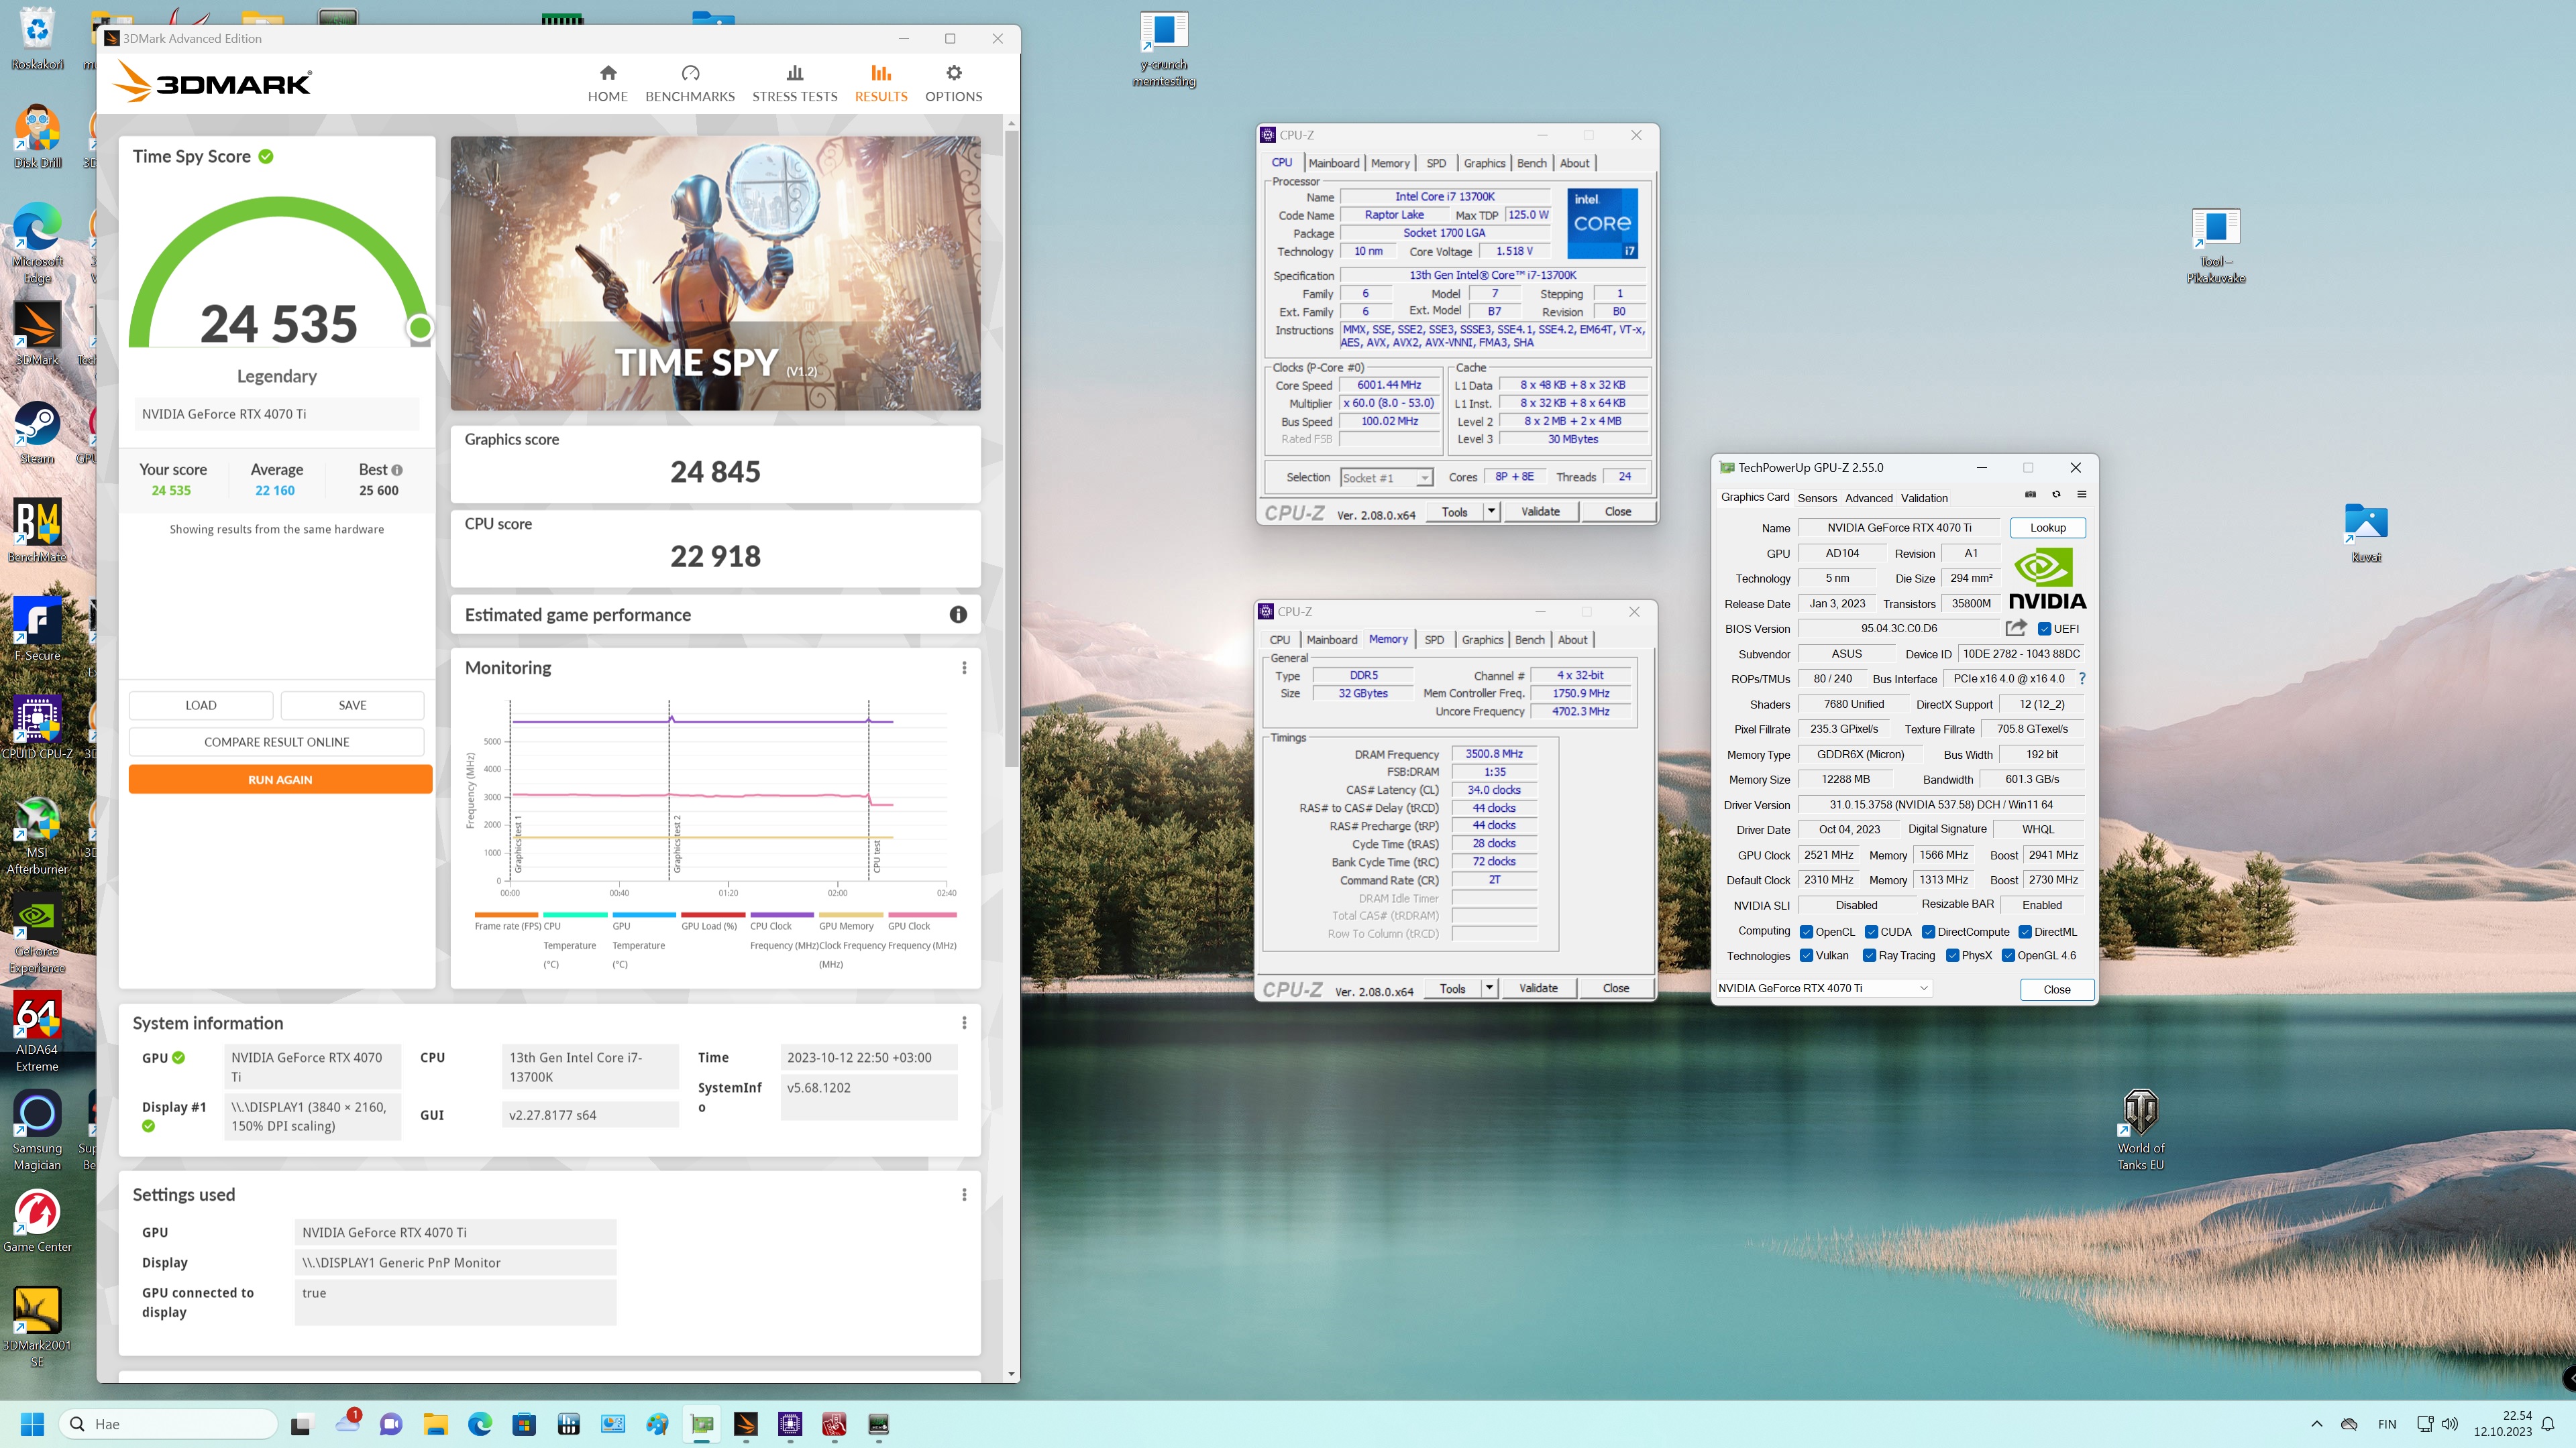Toggle the UEFI checkbox in GPU-Z
The height and width of the screenshot is (1448, 2576).
(2045, 629)
